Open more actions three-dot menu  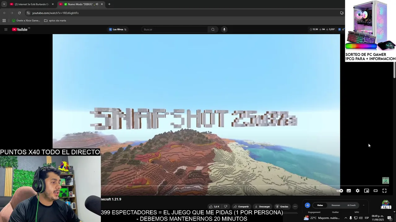295,207
